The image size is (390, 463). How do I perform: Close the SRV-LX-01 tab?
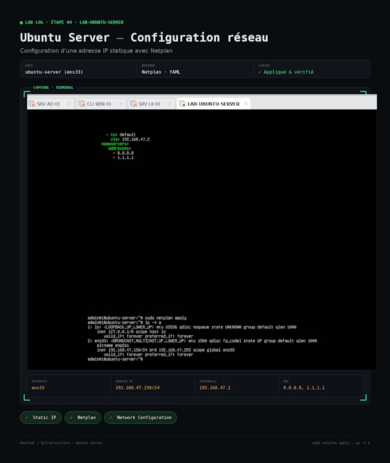point(170,104)
